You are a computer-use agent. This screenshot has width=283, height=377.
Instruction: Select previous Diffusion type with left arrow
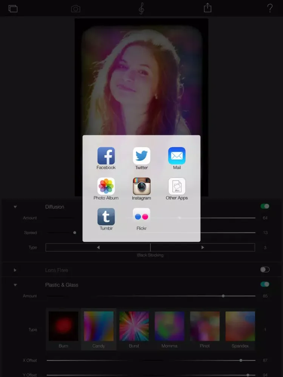coord(98,247)
